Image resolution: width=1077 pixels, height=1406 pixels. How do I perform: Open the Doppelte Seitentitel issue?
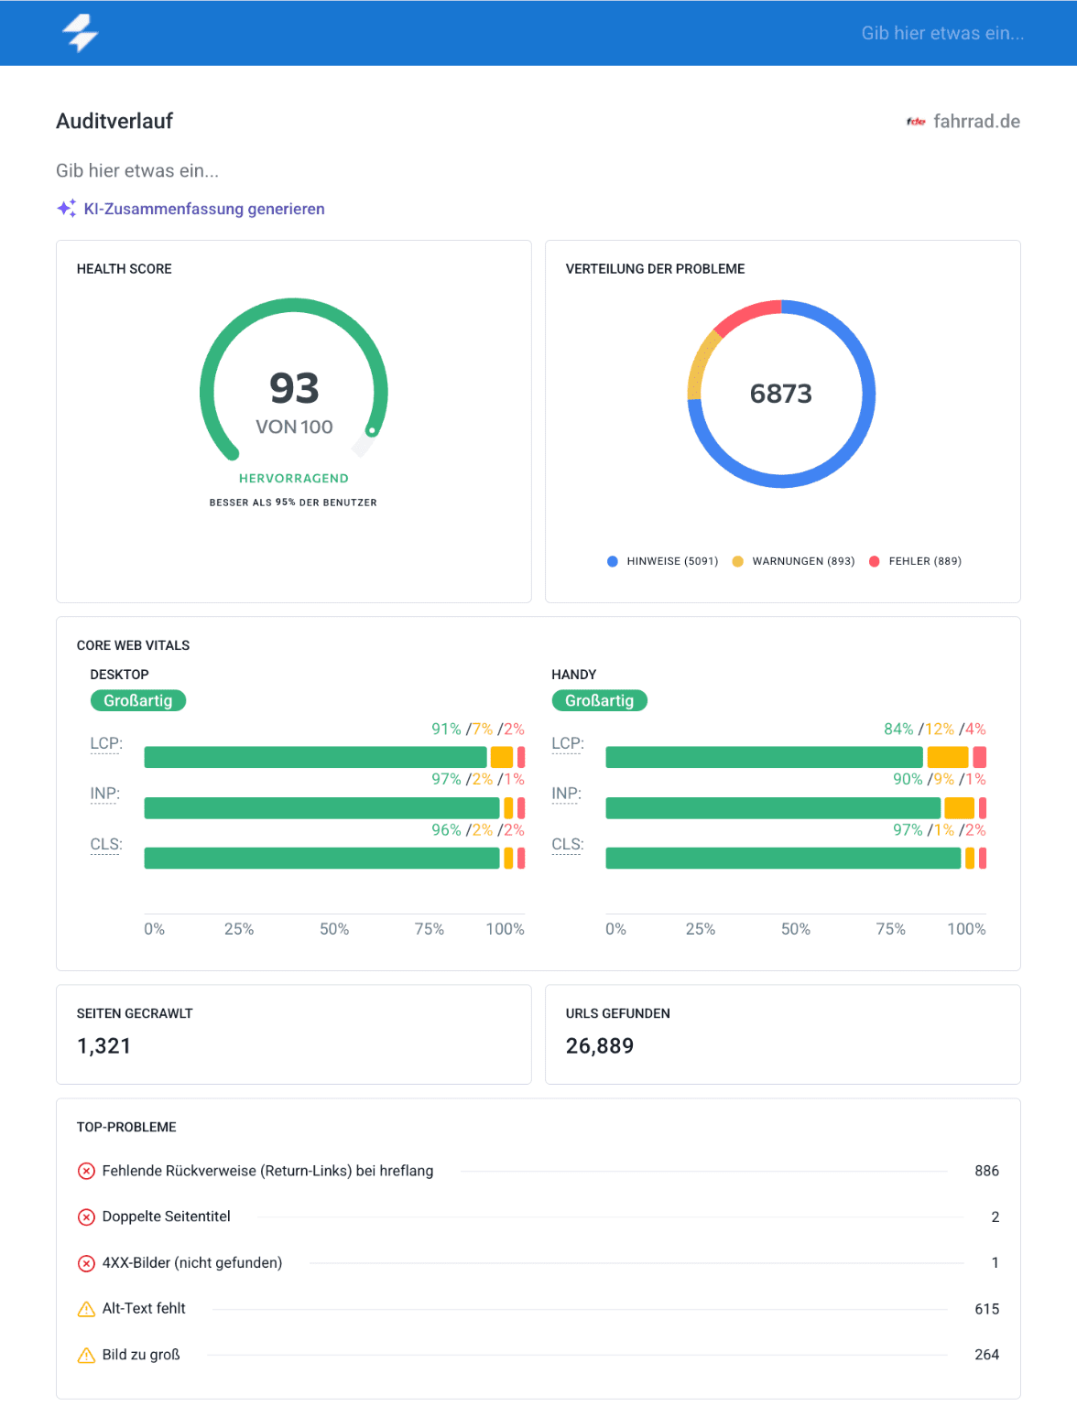click(167, 1217)
